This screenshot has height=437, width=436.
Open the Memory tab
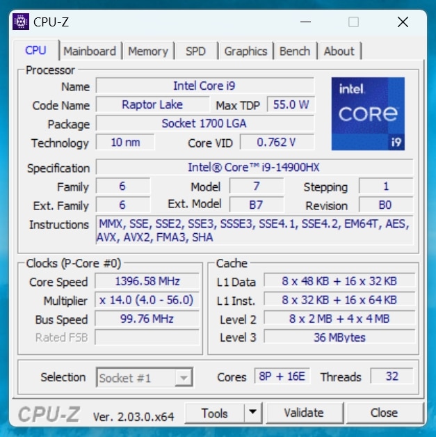click(x=147, y=51)
